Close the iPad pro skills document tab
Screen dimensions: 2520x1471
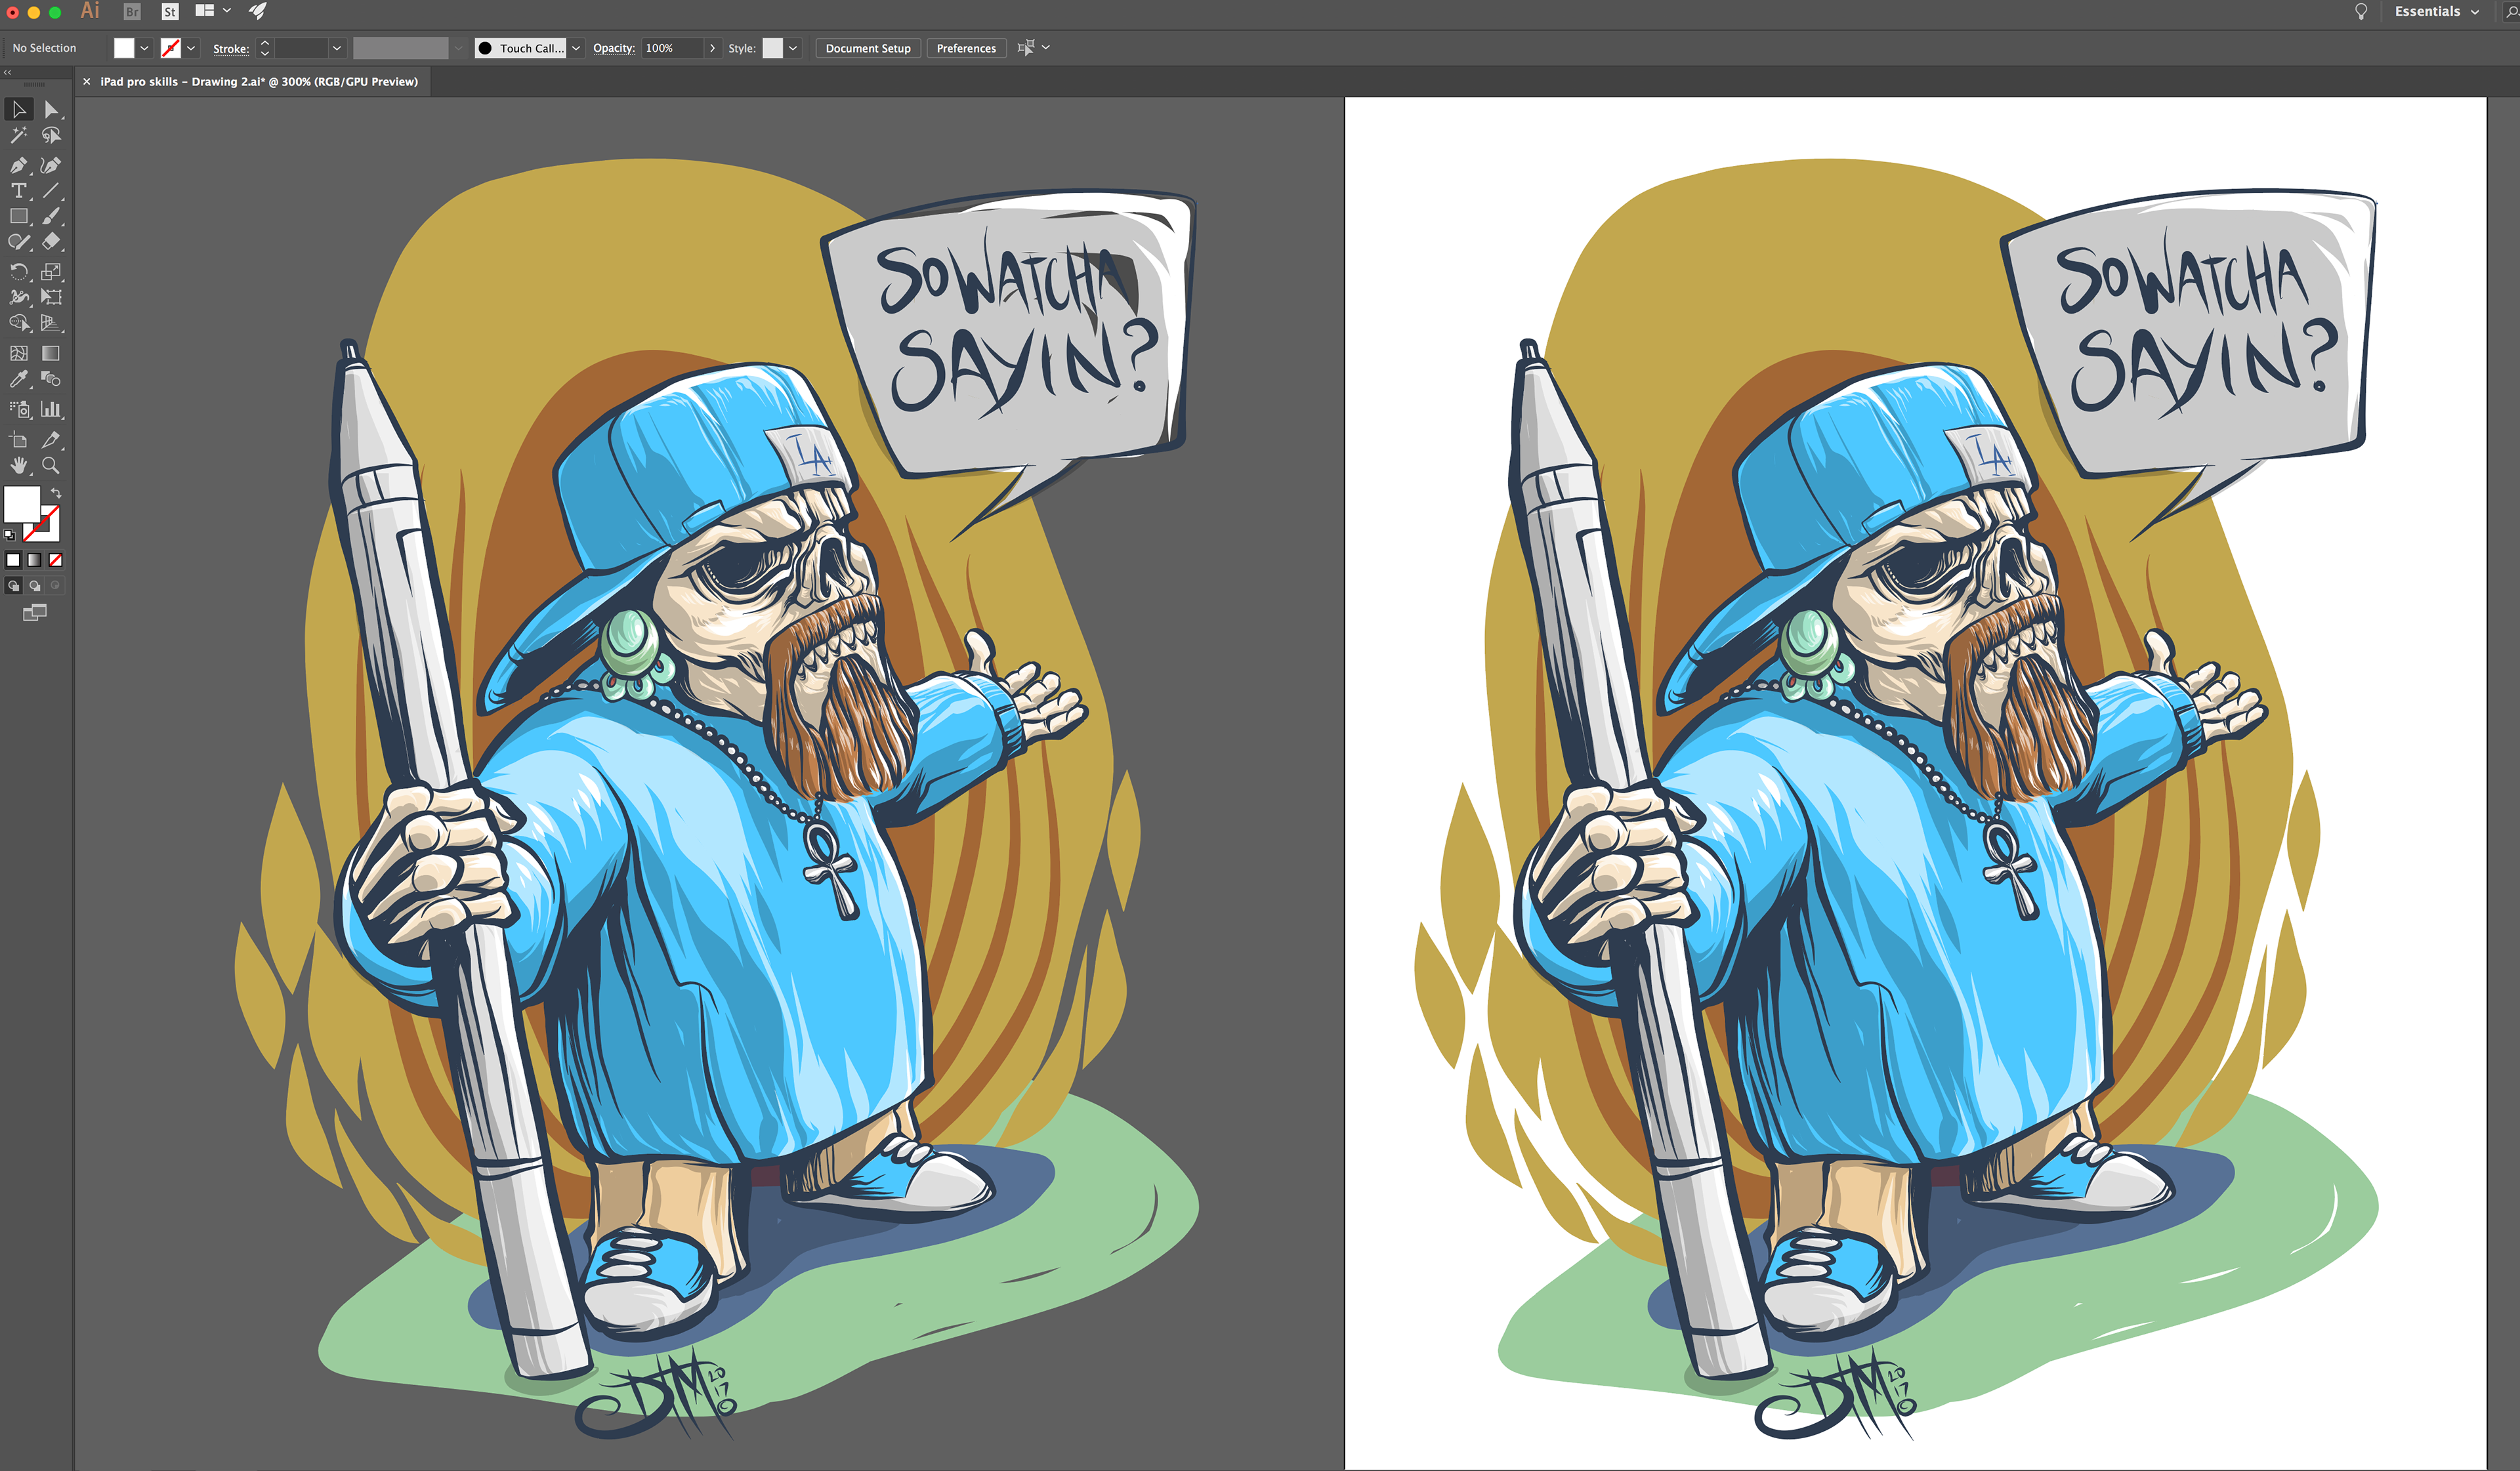click(x=87, y=82)
